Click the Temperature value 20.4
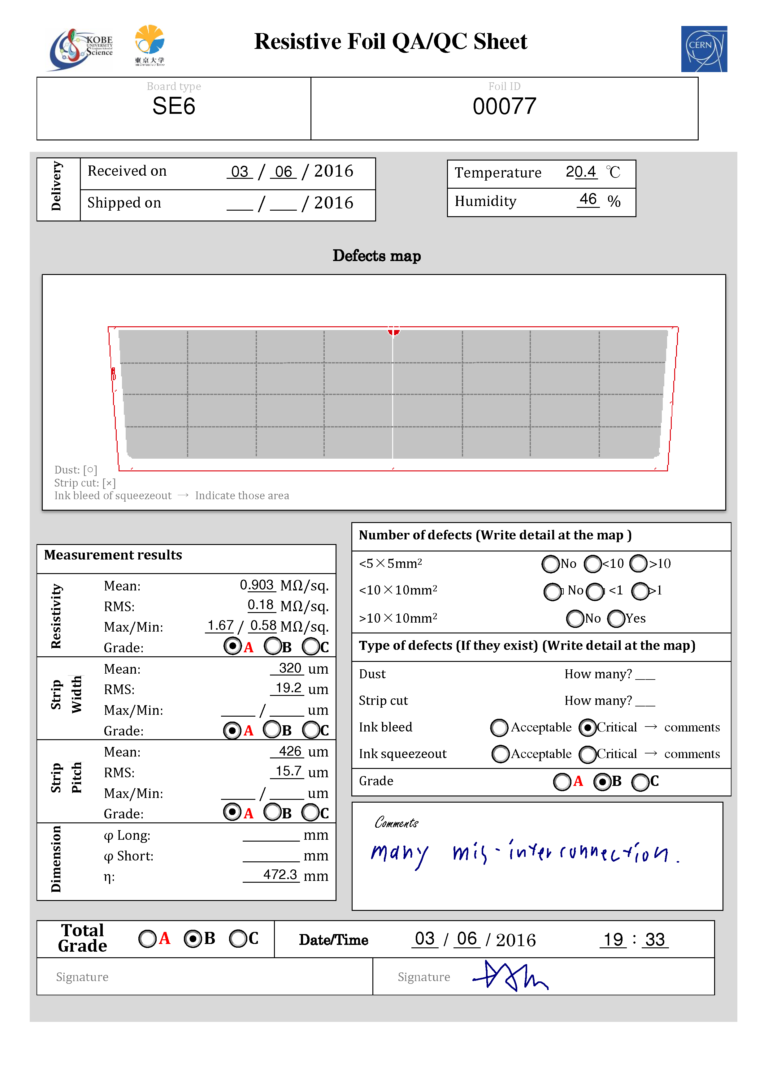The image size is (768, 1085). click(x=581, y=172)
